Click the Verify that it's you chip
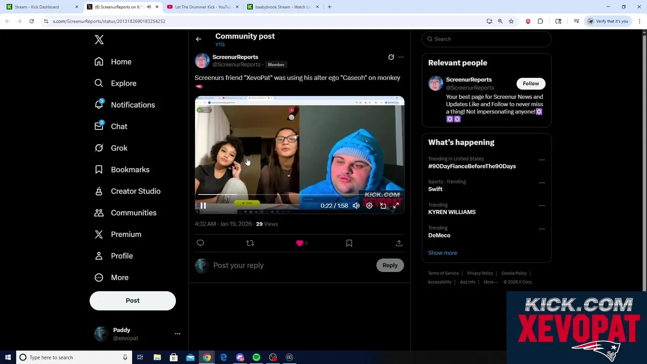The image size is (647, 364). click(x=608, y=21)
